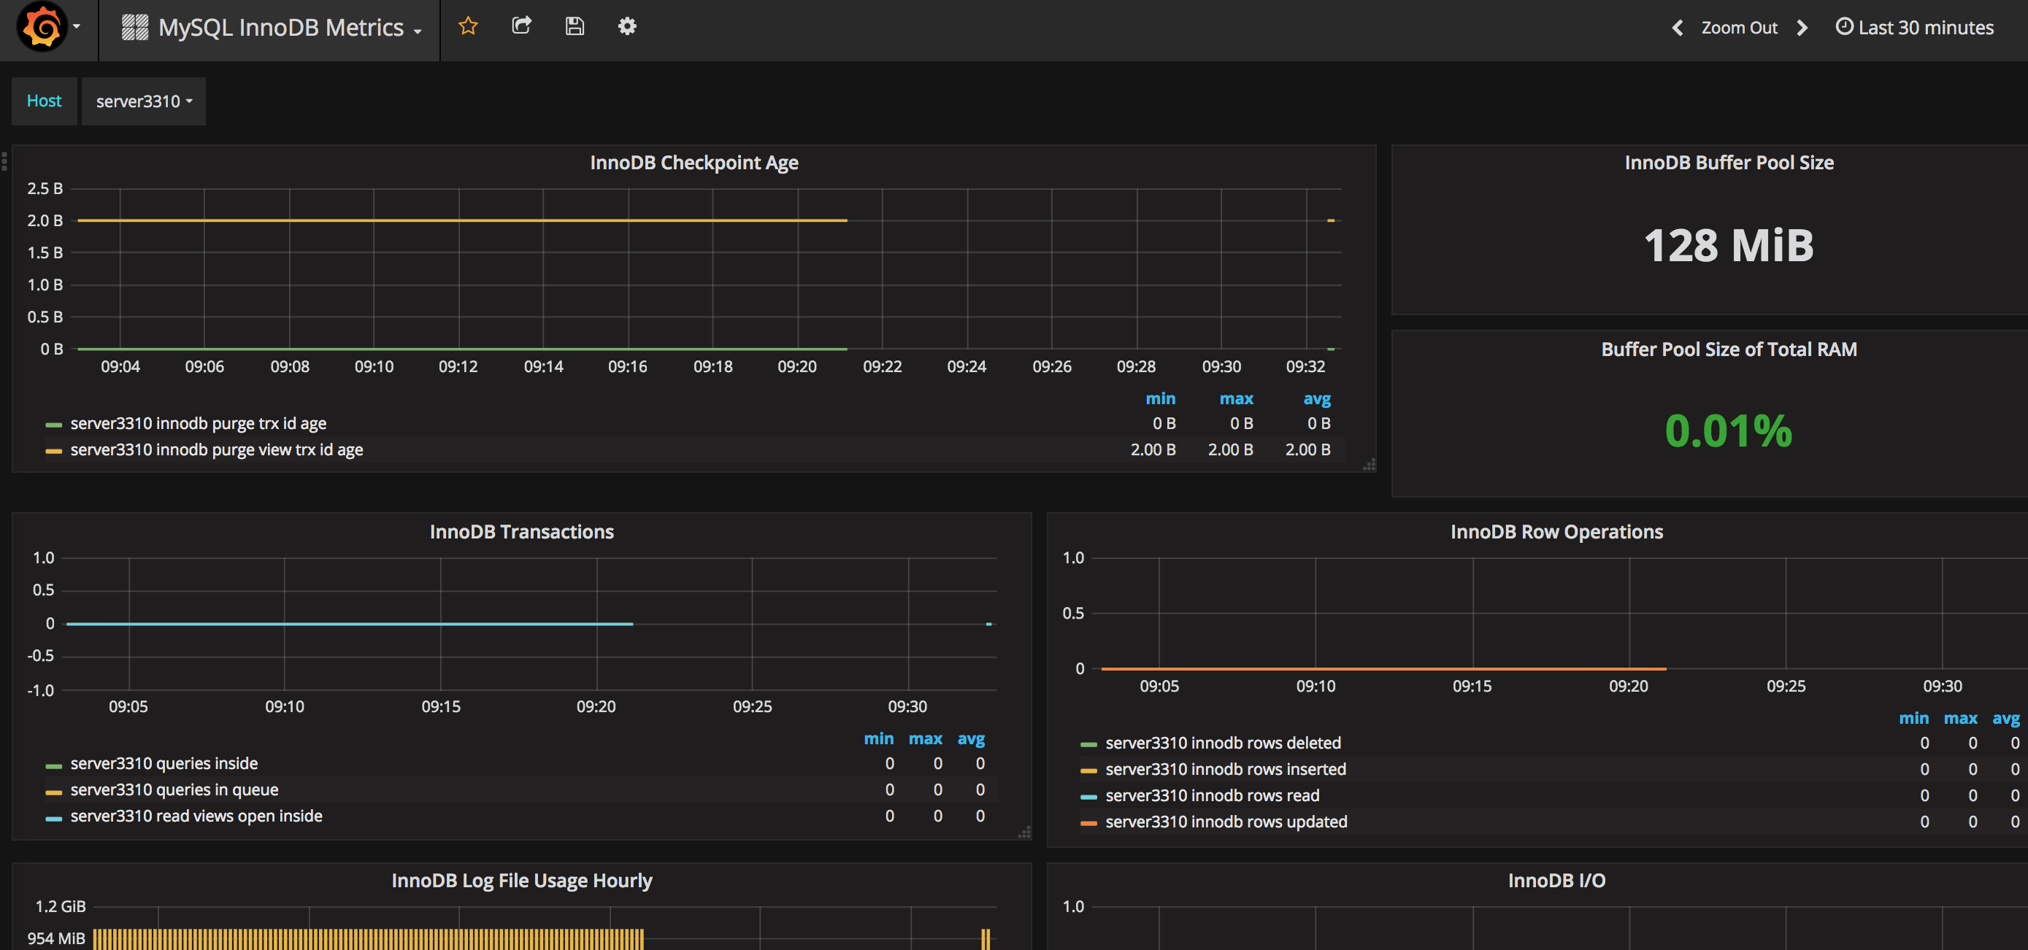The image size is (2028, 950).
Task: Open the Grafana logo main menu
Action: [42, 27]
